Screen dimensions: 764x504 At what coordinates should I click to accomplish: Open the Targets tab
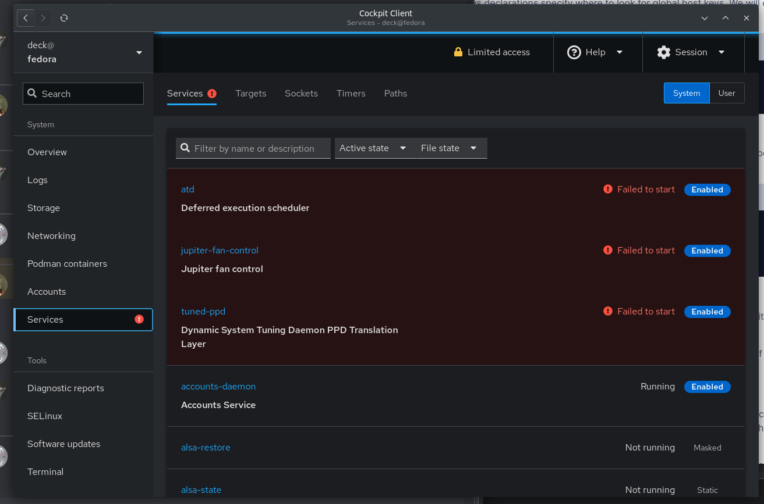251,93
